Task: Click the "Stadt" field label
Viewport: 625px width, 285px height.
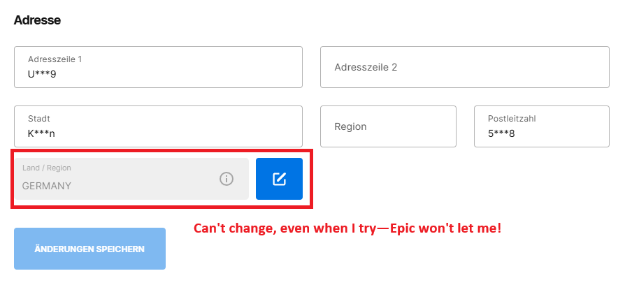Action: (x=39, y=119)
